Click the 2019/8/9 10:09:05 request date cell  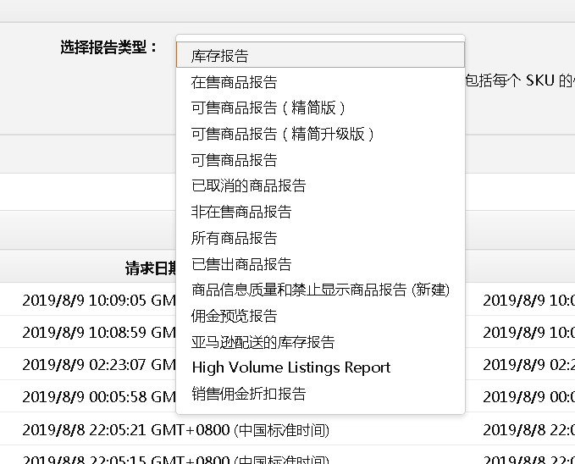(97, 300)
